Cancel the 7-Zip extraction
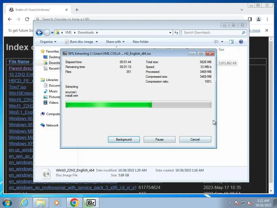The image size is (277, 208). (195, 139)
